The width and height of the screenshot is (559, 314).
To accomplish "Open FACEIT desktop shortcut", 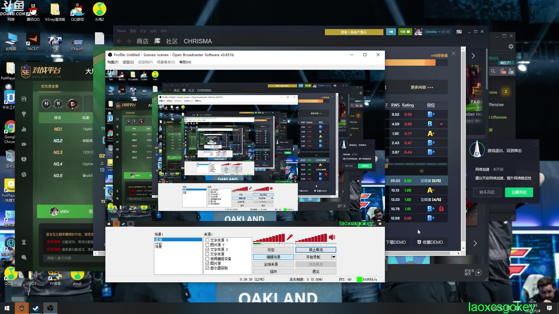I will click(x=33, y=41).
